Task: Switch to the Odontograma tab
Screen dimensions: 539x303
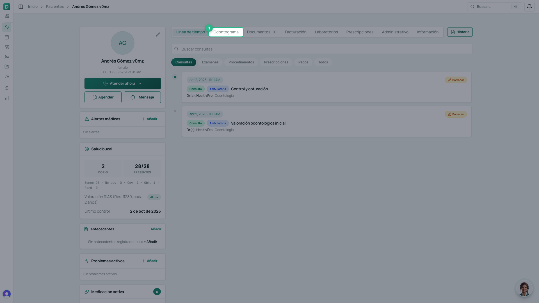Action: pos(226,32)
